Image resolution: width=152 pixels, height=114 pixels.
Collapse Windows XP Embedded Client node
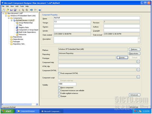click(x=6, y=16)
